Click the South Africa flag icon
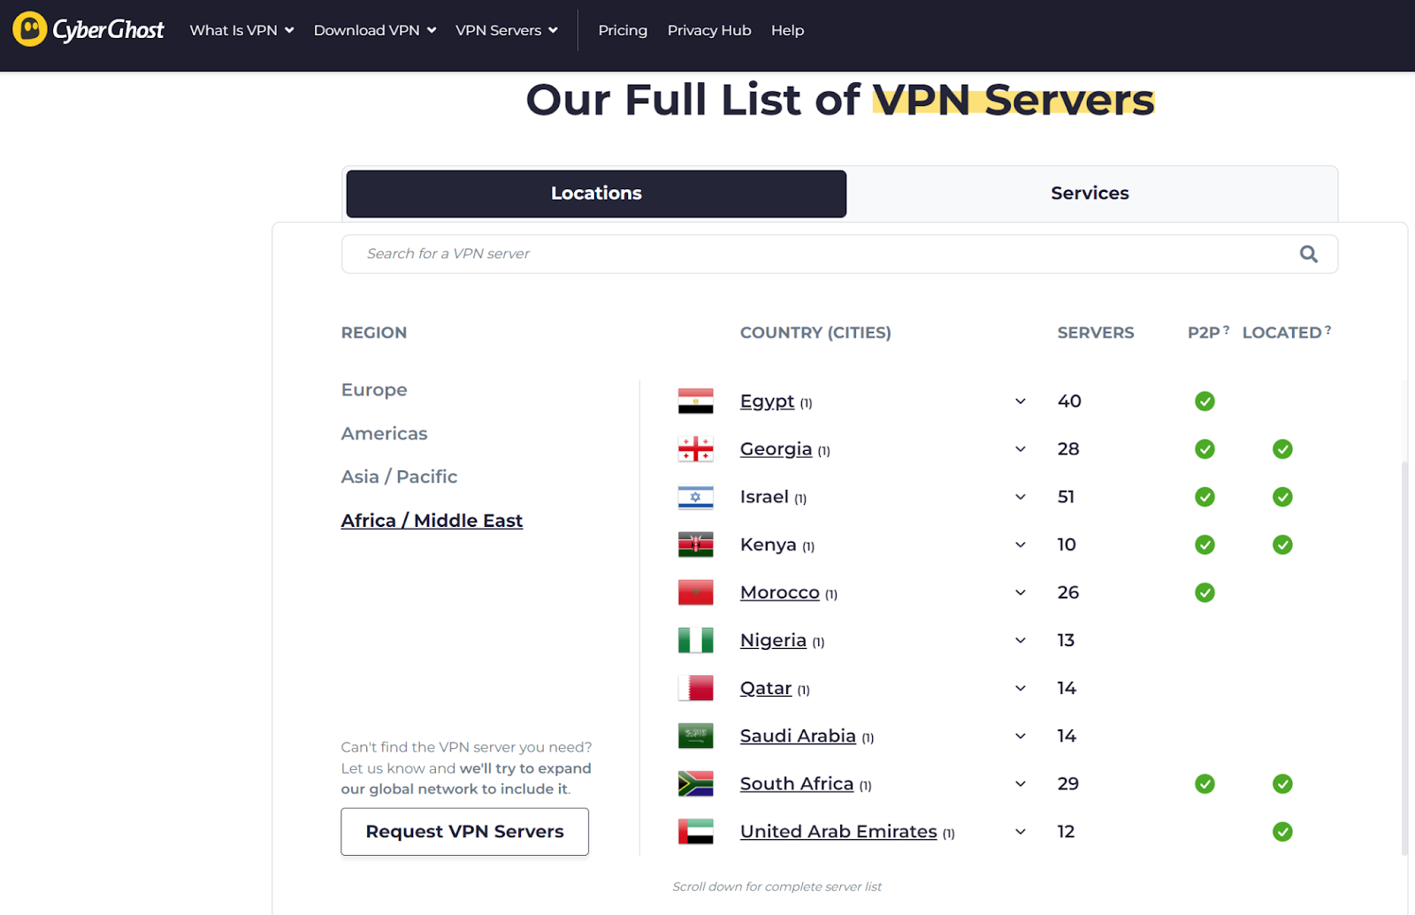This screenshot has width=1415, height=915. point(695,783)
